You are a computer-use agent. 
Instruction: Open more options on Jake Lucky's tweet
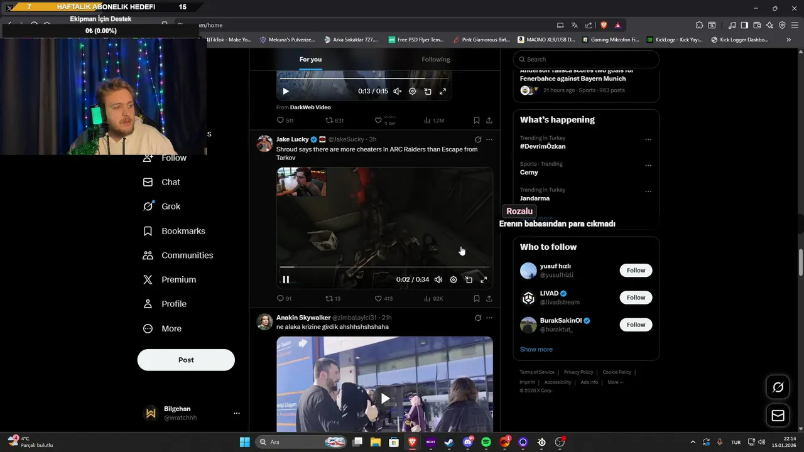tap(489, 139)
